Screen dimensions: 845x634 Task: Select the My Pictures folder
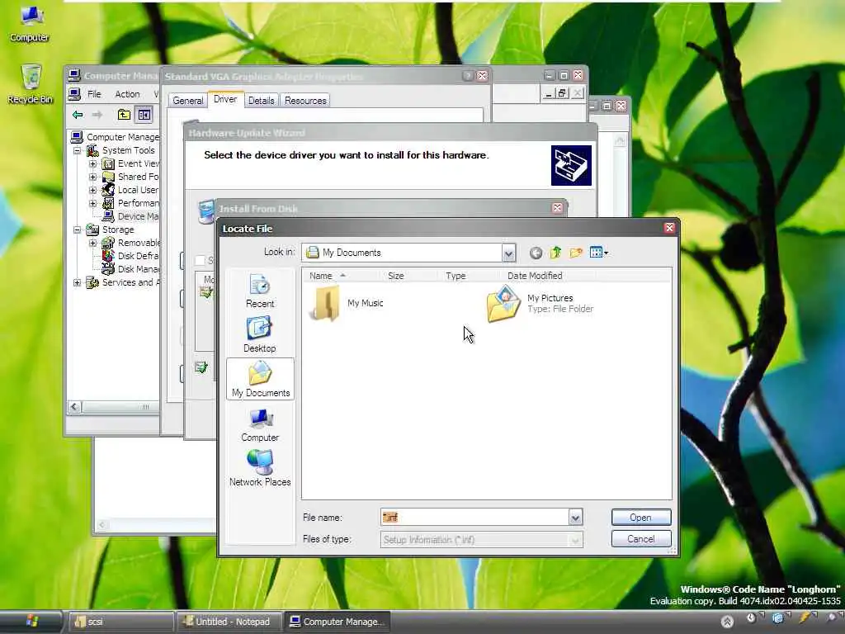540,304
